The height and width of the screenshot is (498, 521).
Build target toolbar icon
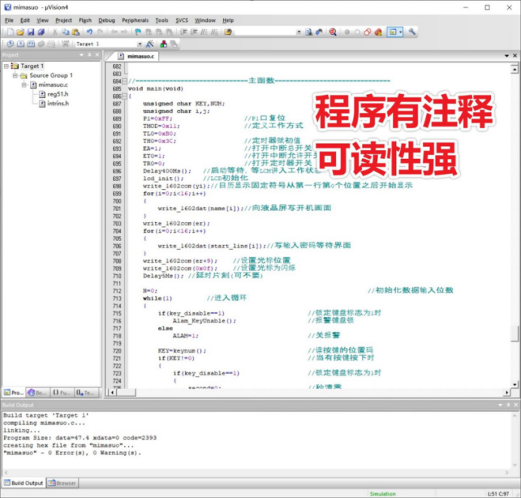coord(20,44)
